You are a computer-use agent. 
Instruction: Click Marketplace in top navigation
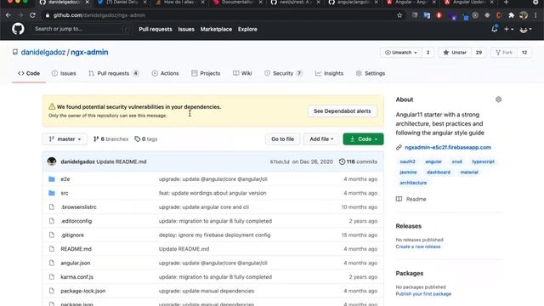tap(216, 29)
